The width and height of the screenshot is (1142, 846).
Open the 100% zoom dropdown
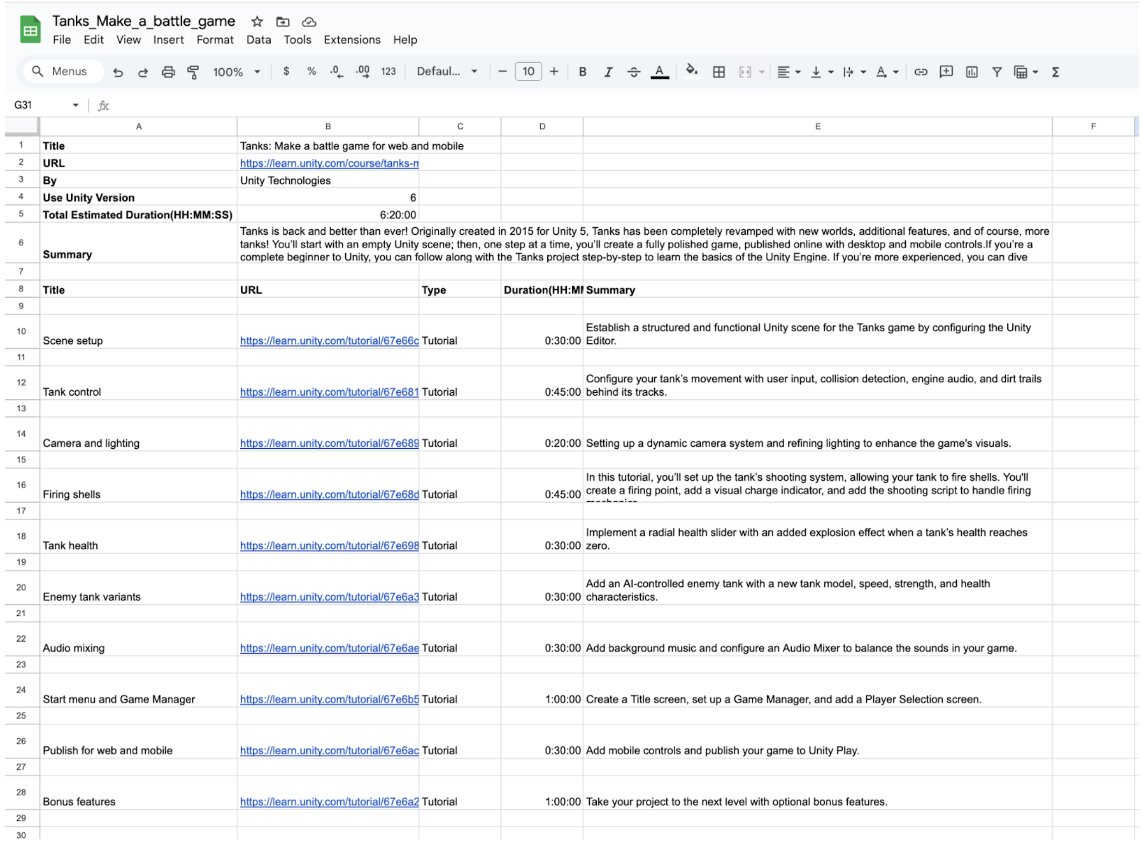pyautogui.click(x=237, y=72)
